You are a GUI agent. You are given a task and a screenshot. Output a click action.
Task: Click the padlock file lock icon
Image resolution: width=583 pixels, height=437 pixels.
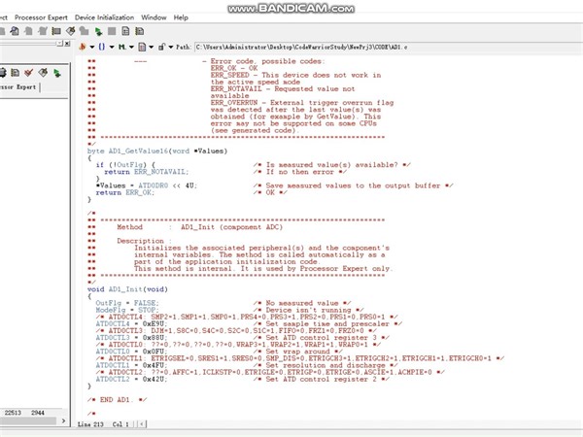pos(161,47)
